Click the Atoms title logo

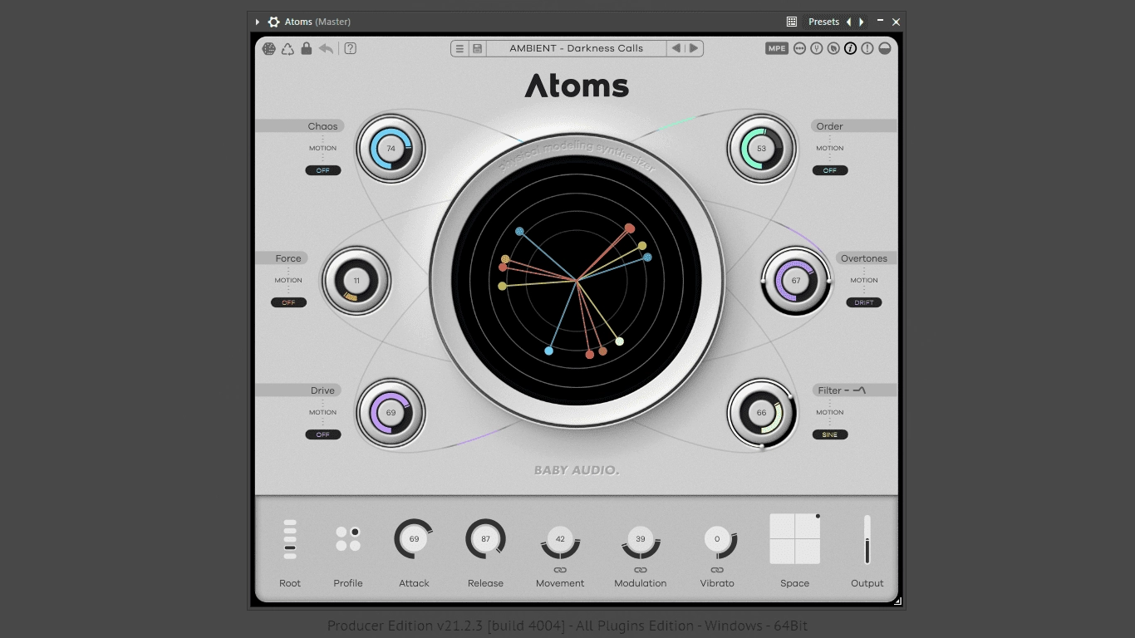click(577, 86)
